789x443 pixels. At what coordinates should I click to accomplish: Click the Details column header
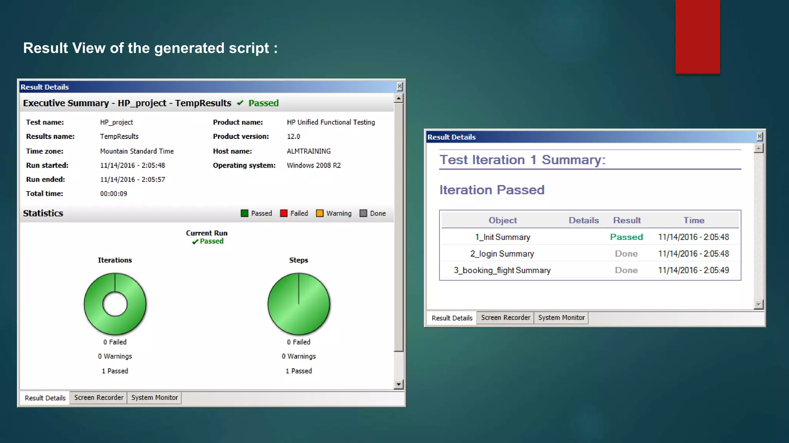584,220
